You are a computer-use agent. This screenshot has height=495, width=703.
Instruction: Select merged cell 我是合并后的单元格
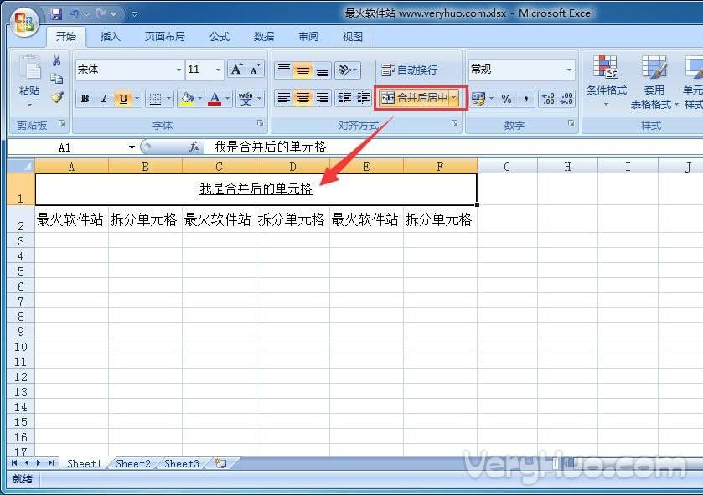coord(256,189)
